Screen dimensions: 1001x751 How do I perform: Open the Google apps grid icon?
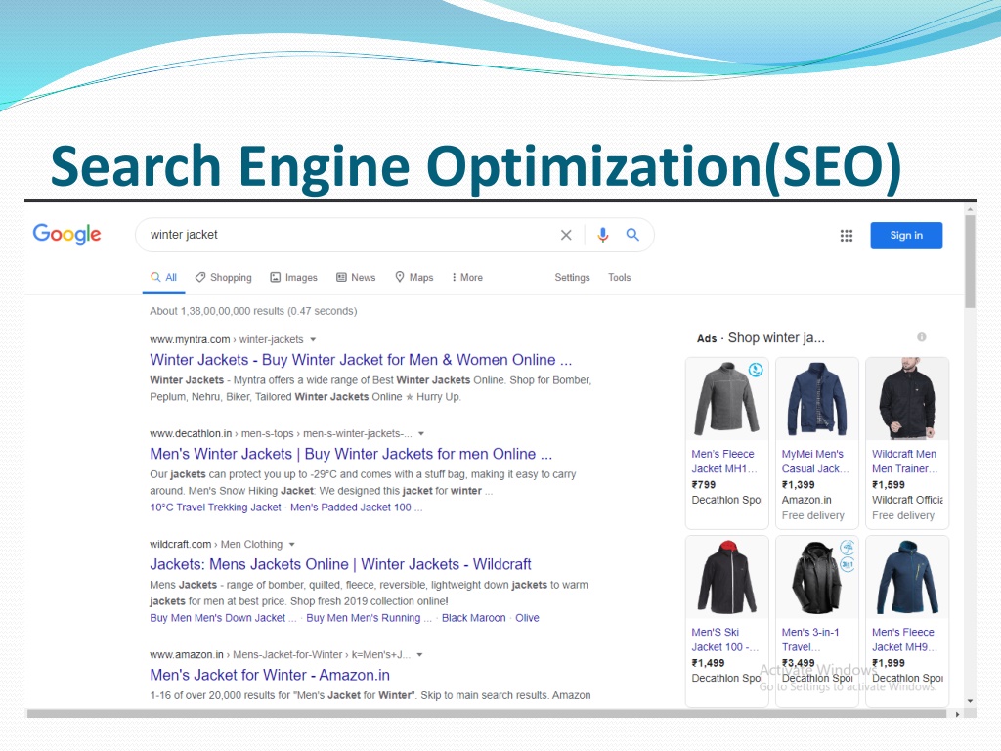[847, 236]
